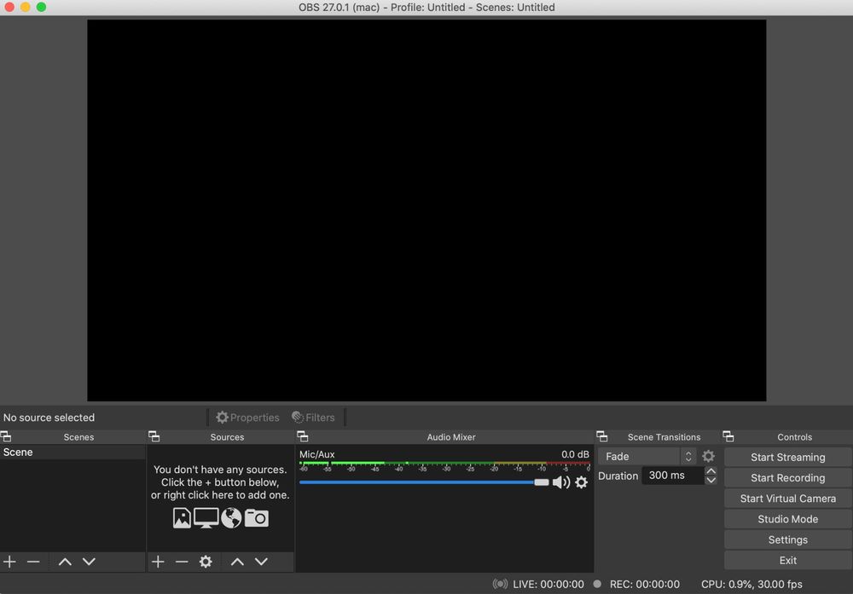The height and width of the screenshot is (594, 853).
Task: Open the Settings dialog
Action: (786, 539)
